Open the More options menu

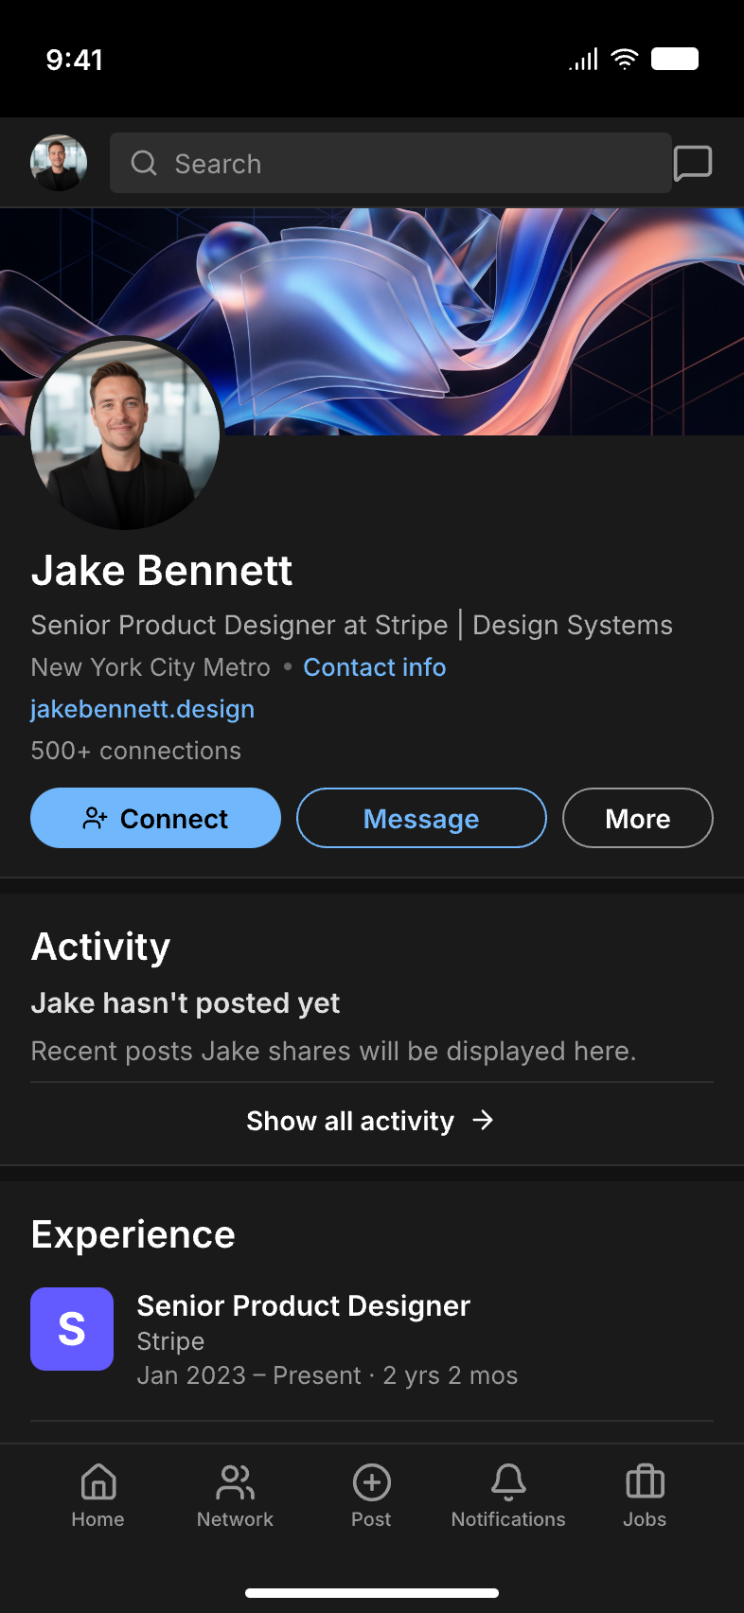[637, 818]
